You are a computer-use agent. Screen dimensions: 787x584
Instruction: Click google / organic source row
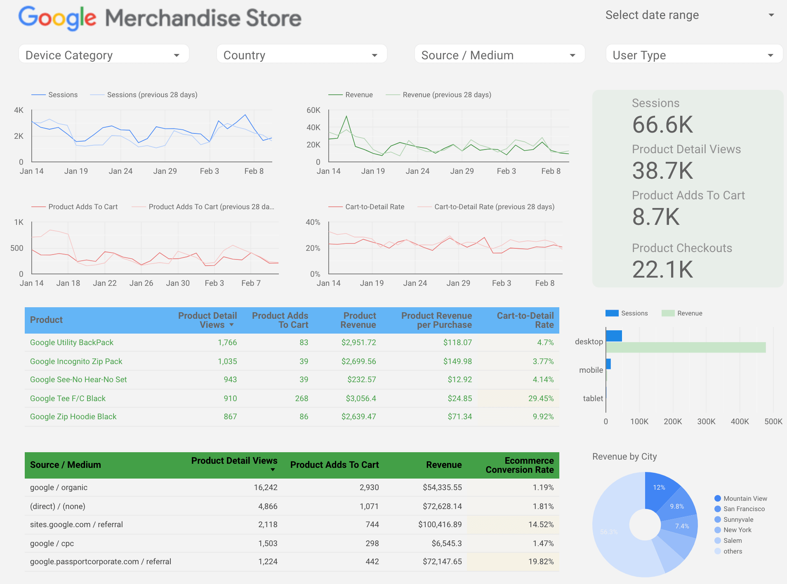pos(292,488)
